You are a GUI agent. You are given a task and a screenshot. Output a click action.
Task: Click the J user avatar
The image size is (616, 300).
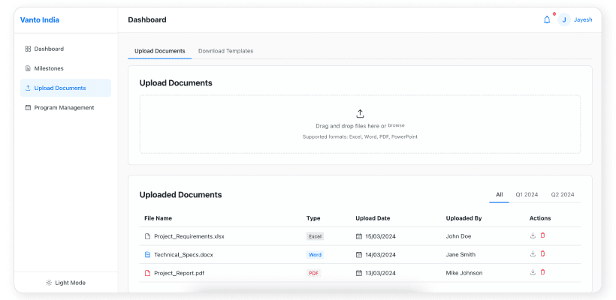(563, 19)
